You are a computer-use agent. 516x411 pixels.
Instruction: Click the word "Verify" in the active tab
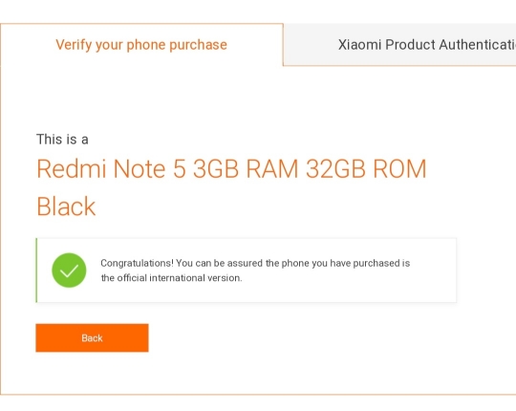click(74, 45)
